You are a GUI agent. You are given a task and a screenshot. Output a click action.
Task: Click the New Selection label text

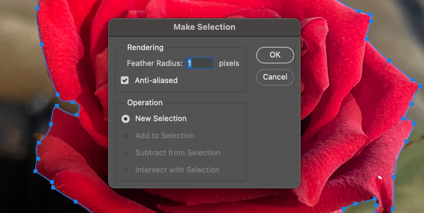click(161, 119)
